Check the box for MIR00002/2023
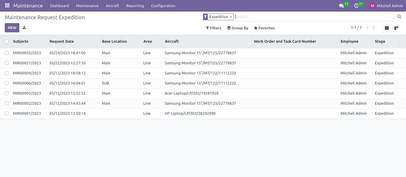 [x=7, y=103]
